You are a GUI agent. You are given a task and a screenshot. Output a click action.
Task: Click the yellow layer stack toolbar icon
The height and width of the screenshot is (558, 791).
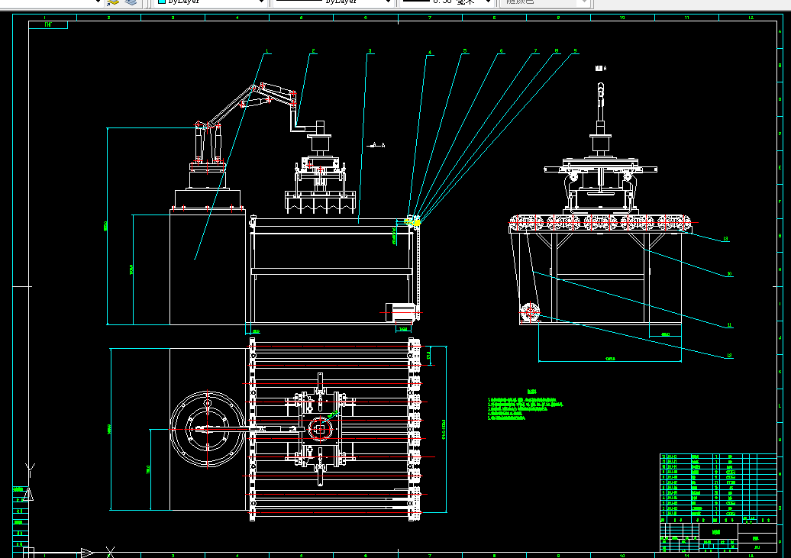[x=112, y=2]
